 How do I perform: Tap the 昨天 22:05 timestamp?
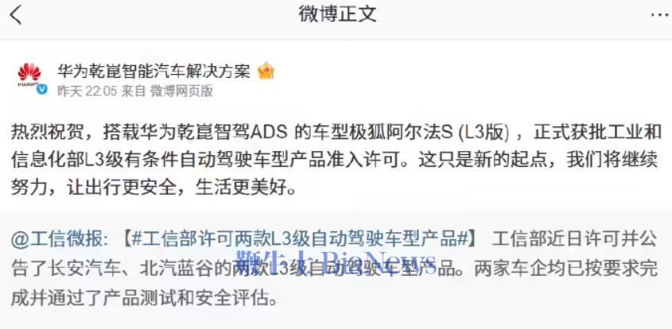tap(87, 91)
